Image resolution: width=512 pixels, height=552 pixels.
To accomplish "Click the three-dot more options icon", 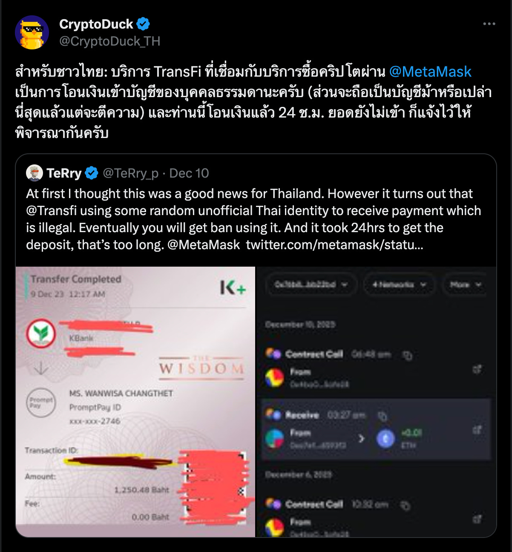I will 489,24.
